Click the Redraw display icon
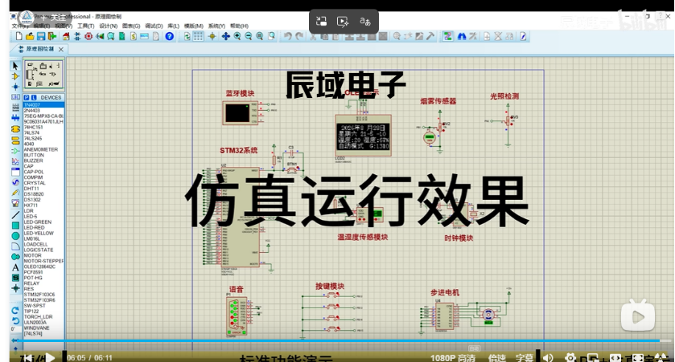The height and width of the screenshot is (362, 675). pyautogui.click(x=187, y=36)
